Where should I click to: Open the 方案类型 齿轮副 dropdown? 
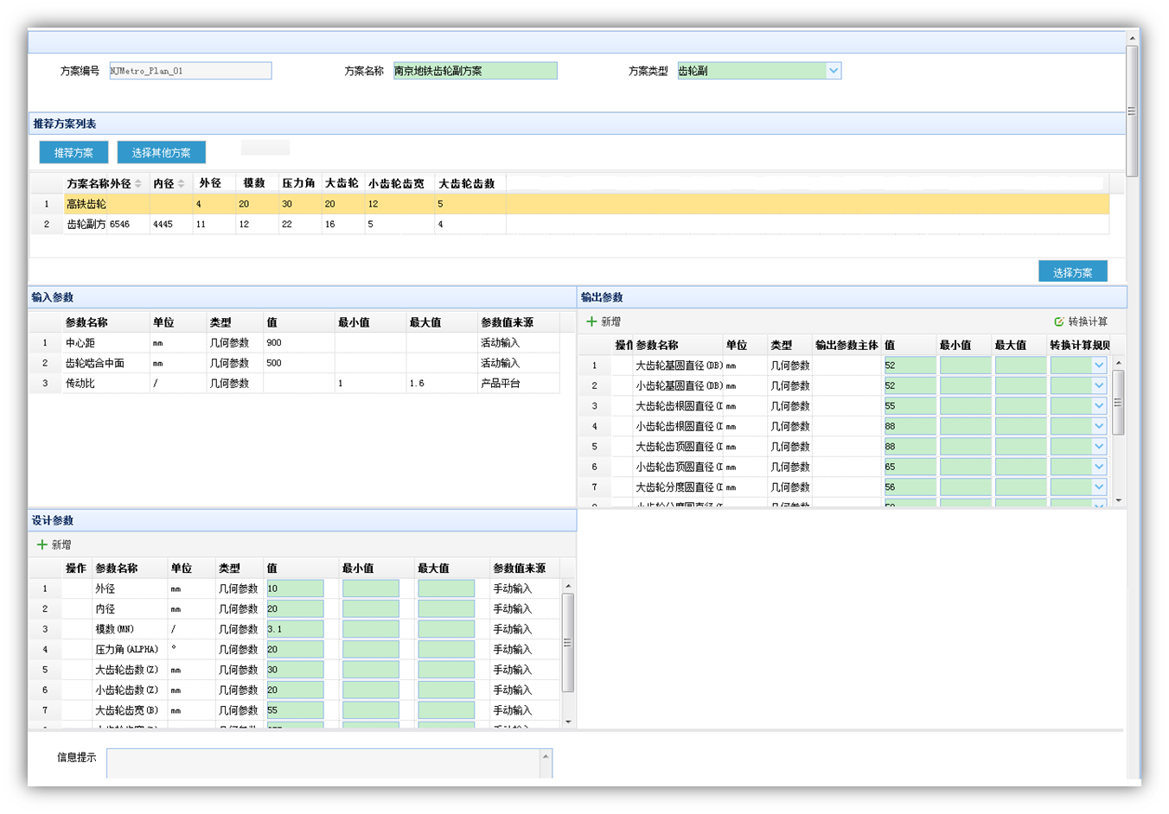pos(834,71)
